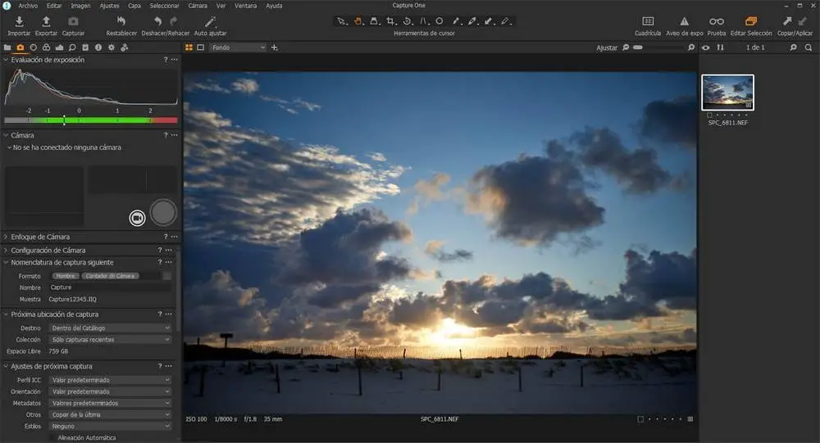The height and width of the screenshot is (443, 820).
Task: Select the Crop cursor tool
Action: [x=390, y=21]
